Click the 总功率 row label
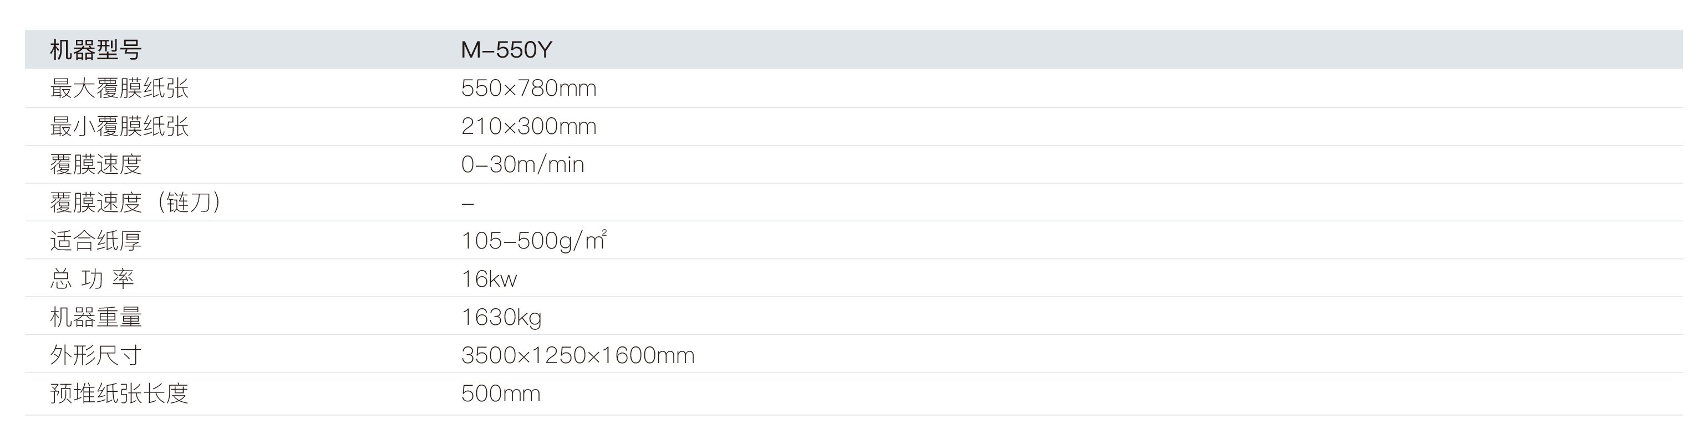Screen dimensions: 1708x435 pyautogui.click(x=92, y=279)
